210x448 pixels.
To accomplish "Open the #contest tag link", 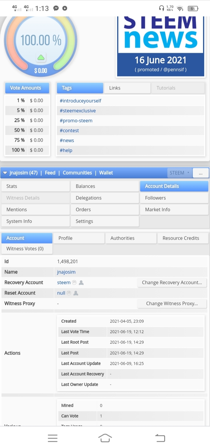I will coord(69,130).
